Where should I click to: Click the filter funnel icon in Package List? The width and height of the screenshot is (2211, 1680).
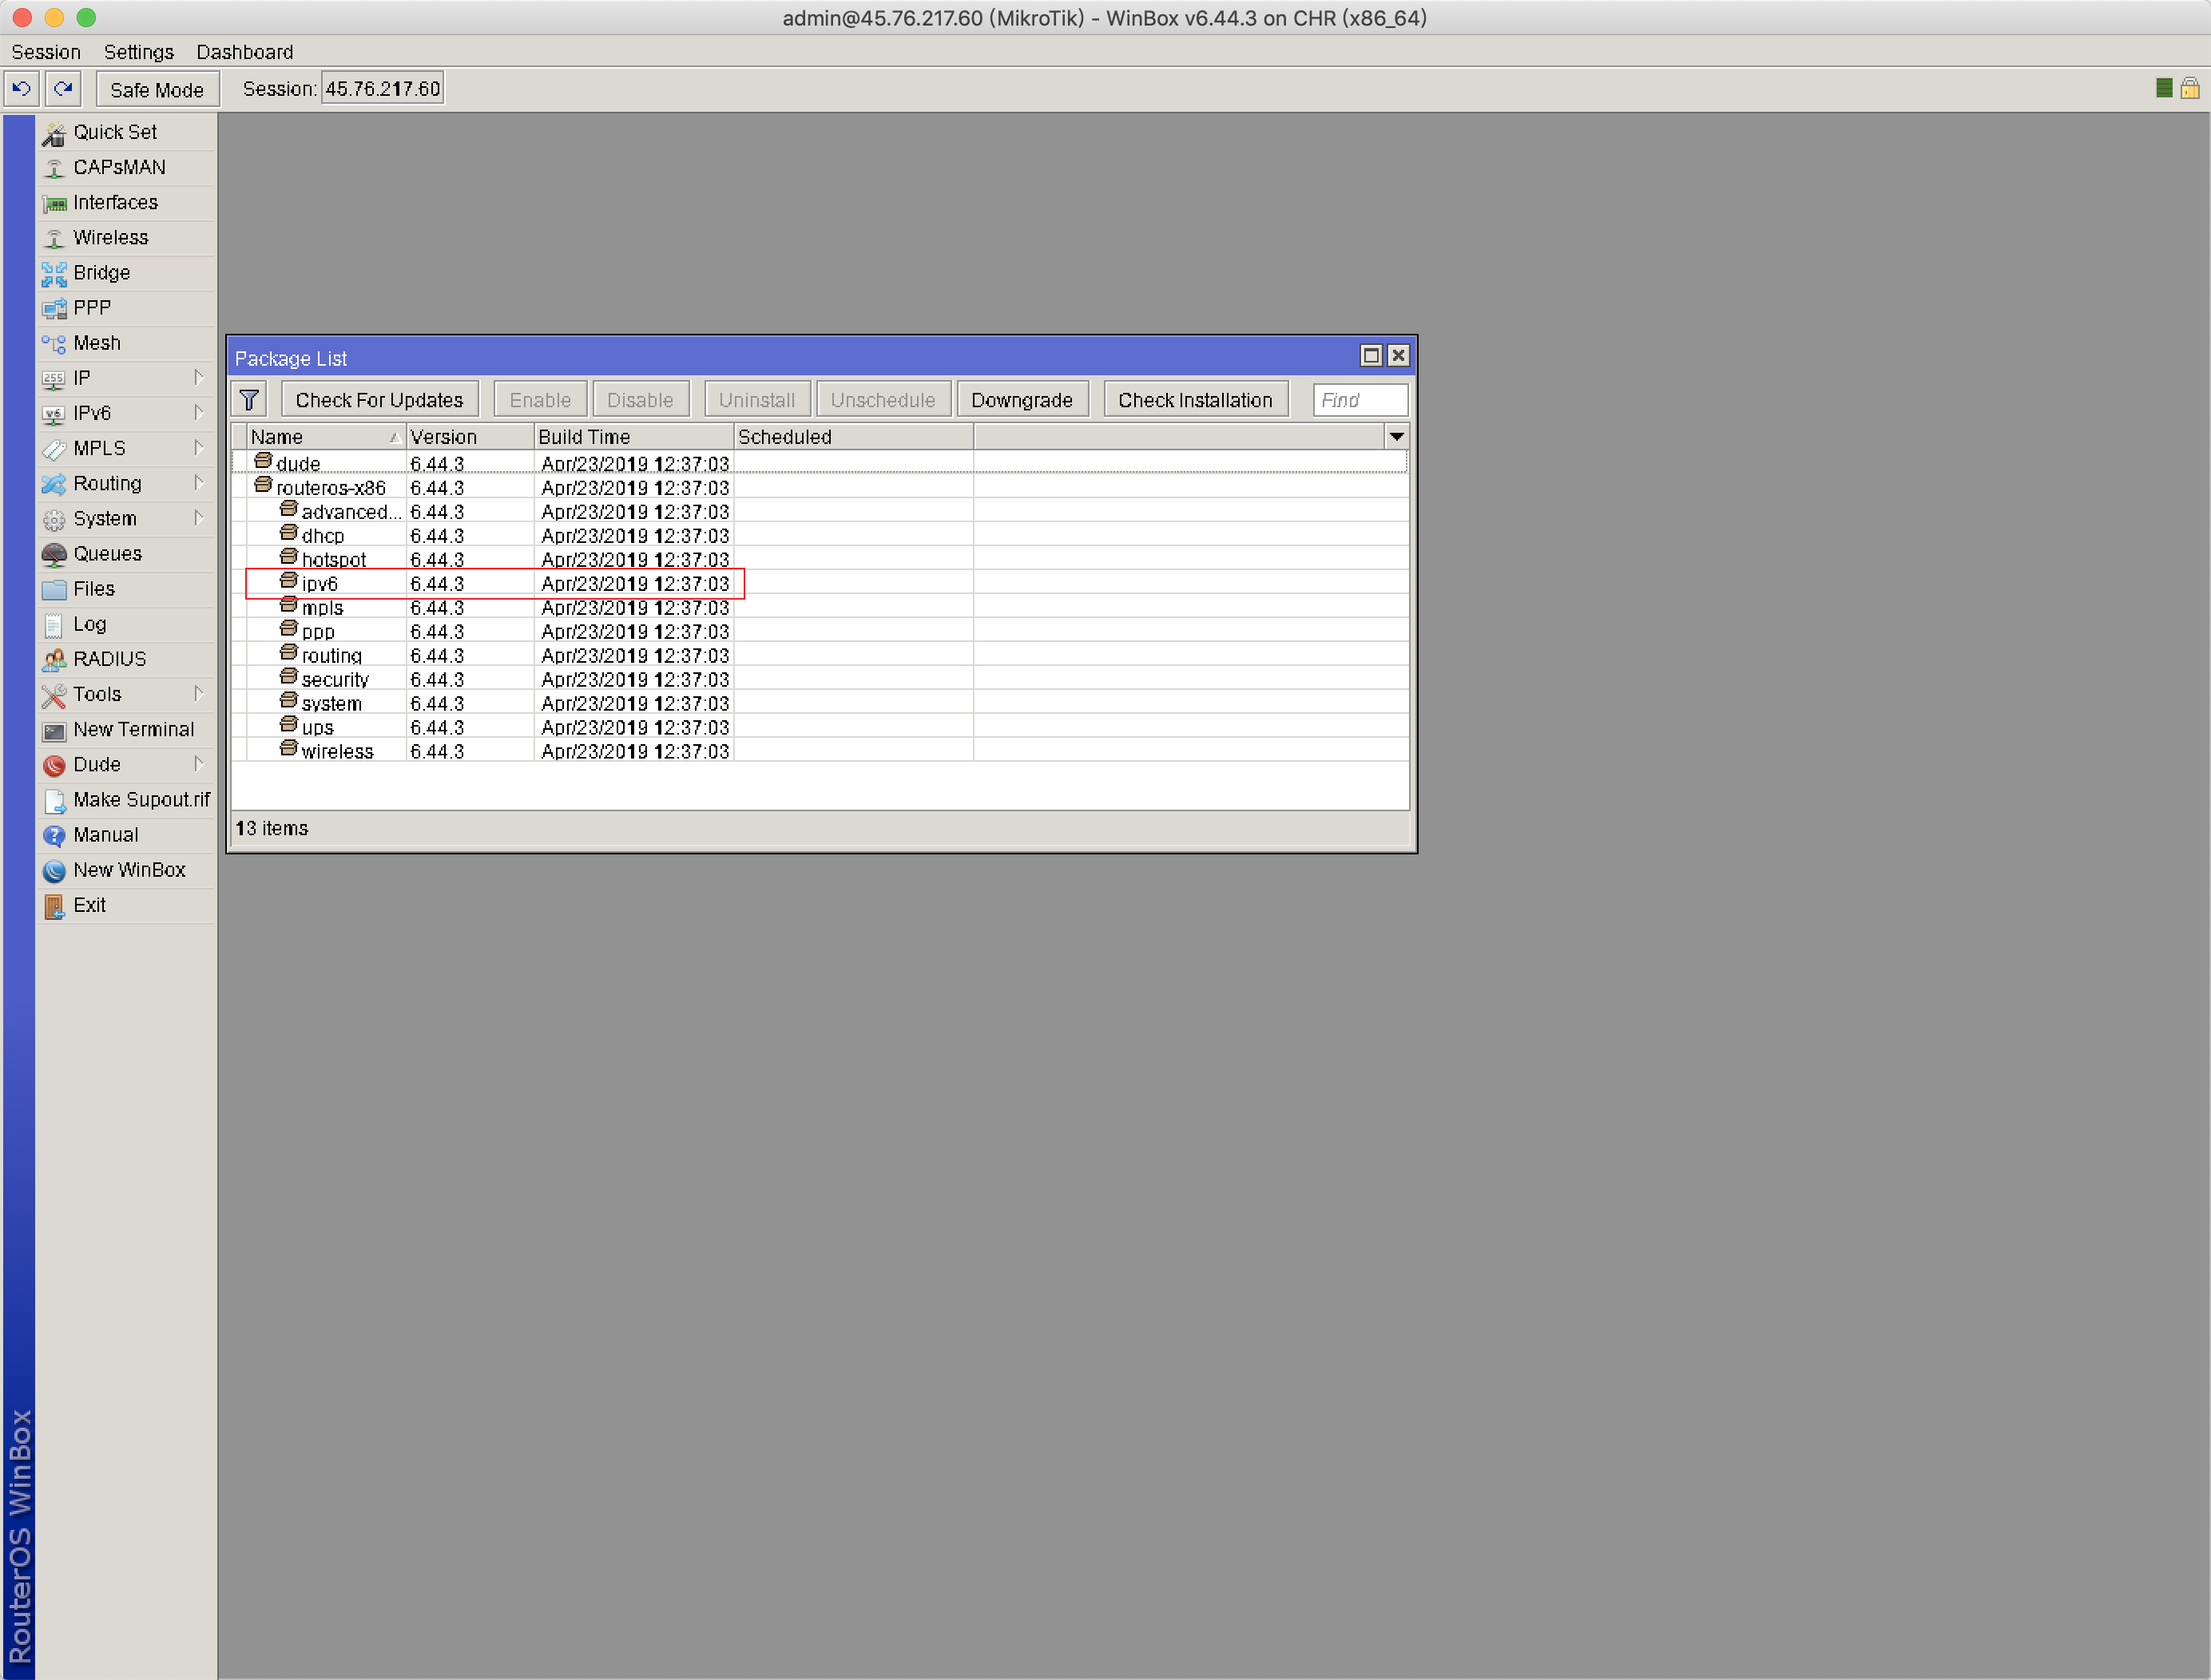coord(249,400)
